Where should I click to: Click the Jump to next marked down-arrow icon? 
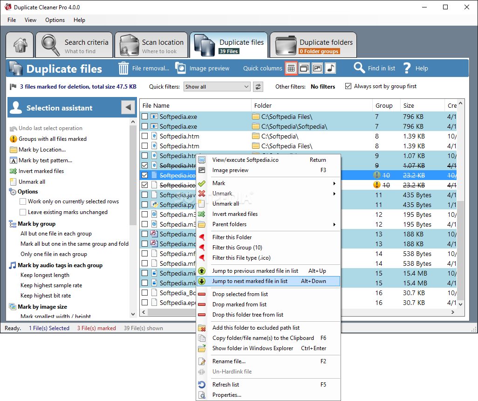point(202,281)
